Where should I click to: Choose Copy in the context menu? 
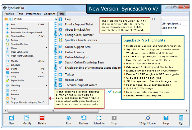click(27, 76)
